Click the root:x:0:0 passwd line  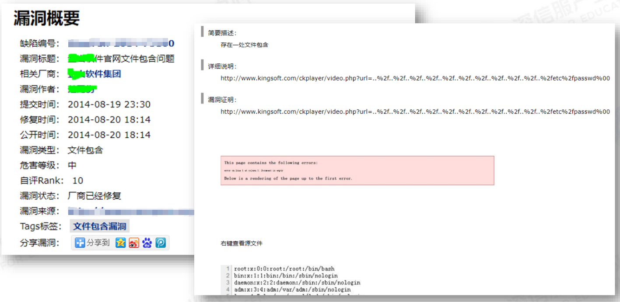click(x=284, y=269)
